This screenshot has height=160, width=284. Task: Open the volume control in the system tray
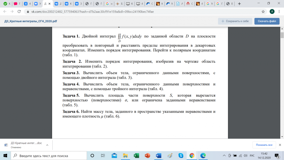click(x=245, y=156)
